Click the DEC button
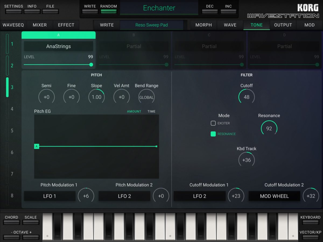This screenshot has width=323, height=242. [x=210, y=11]
